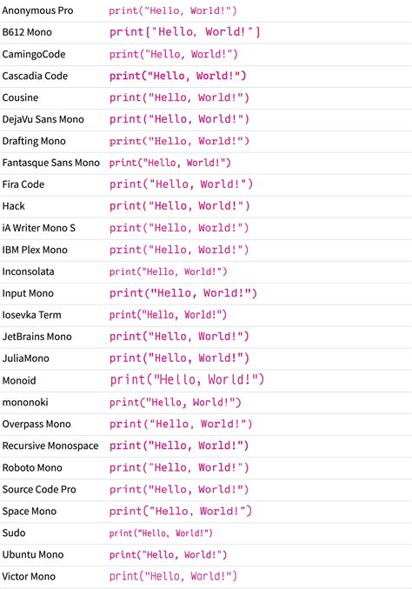Select the "Fantasque Sans Mono" font name
The image size is (412, 589).
click(51, 163)
